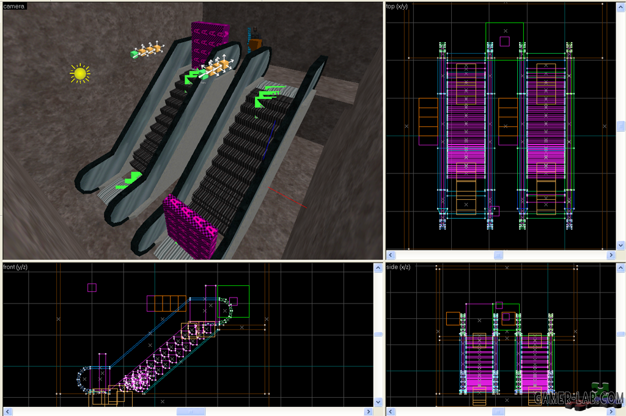Click the top view horizontal scrollbar thumb
Screen dimensions: 626x416
tap(498, 255)
